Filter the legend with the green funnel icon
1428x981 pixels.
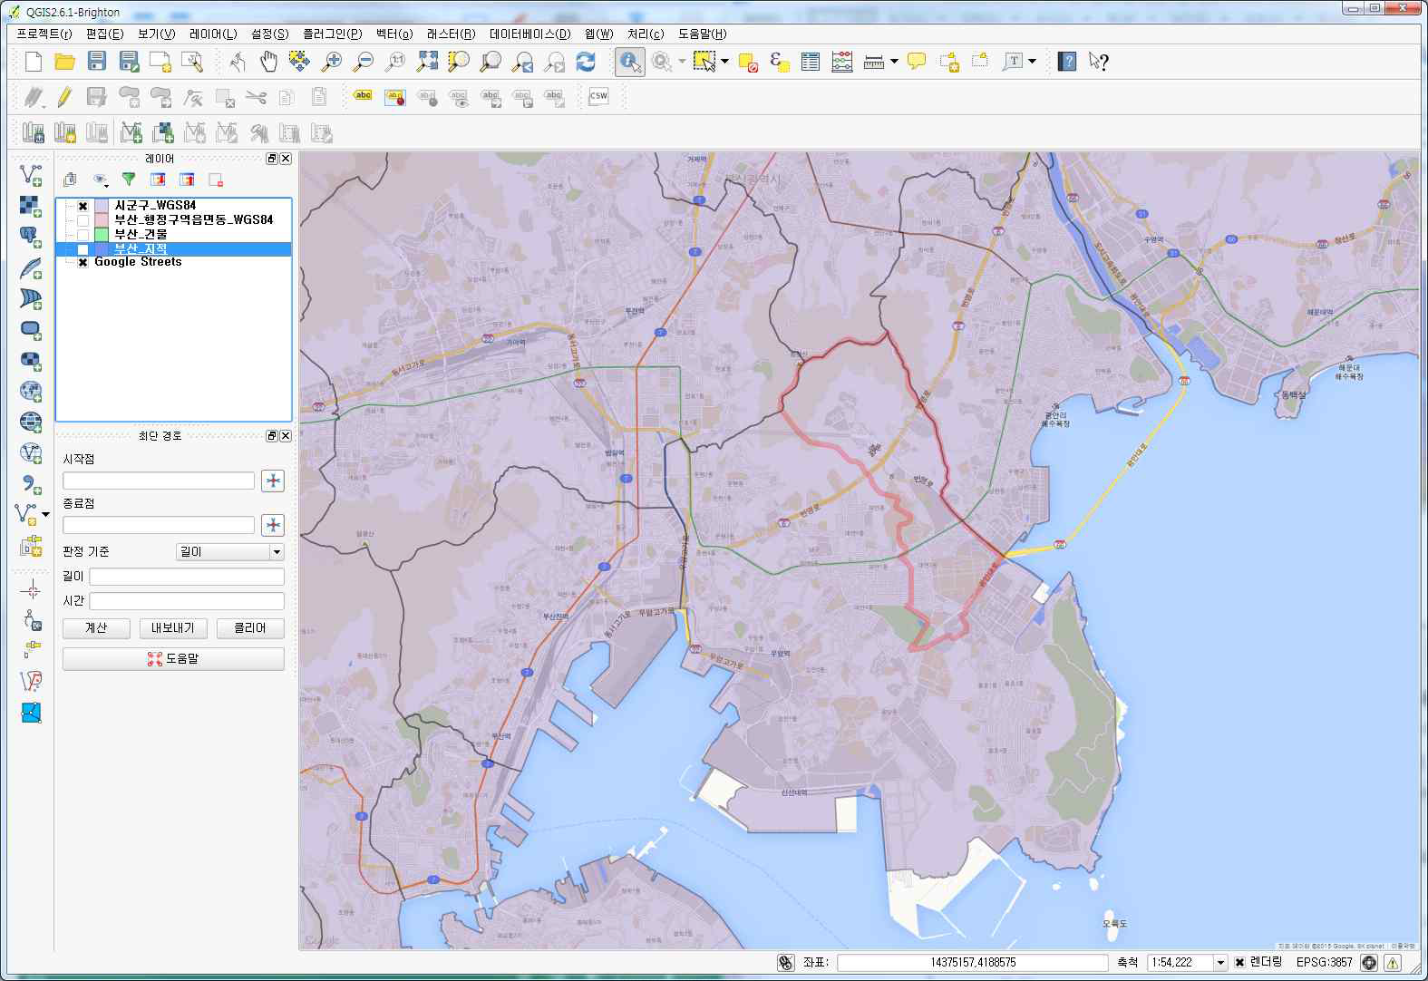point(129,180)
